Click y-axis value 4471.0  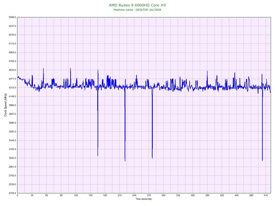point(12,79)
